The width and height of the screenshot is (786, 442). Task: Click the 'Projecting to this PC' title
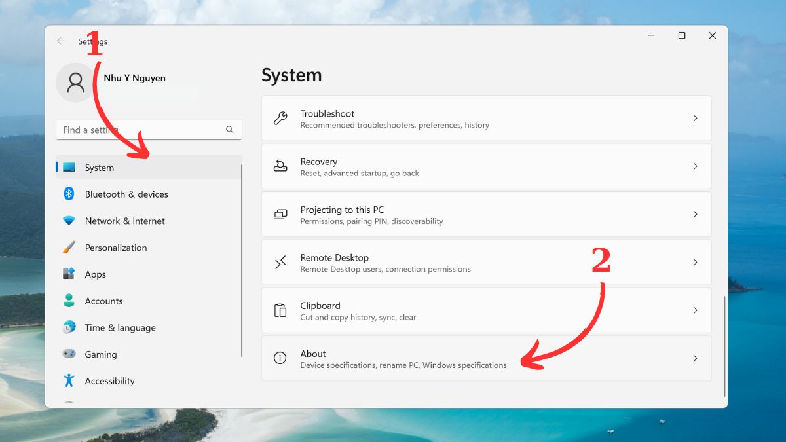(x=343, y=210)
